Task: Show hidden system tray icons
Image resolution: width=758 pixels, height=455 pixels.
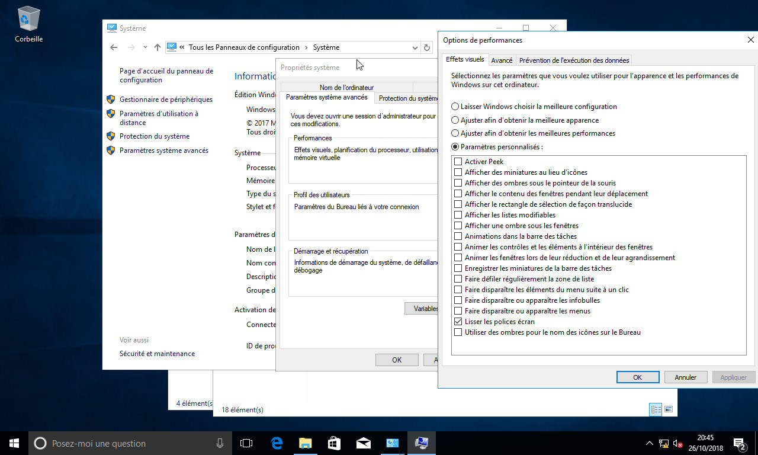Action: tap(650, 443)
